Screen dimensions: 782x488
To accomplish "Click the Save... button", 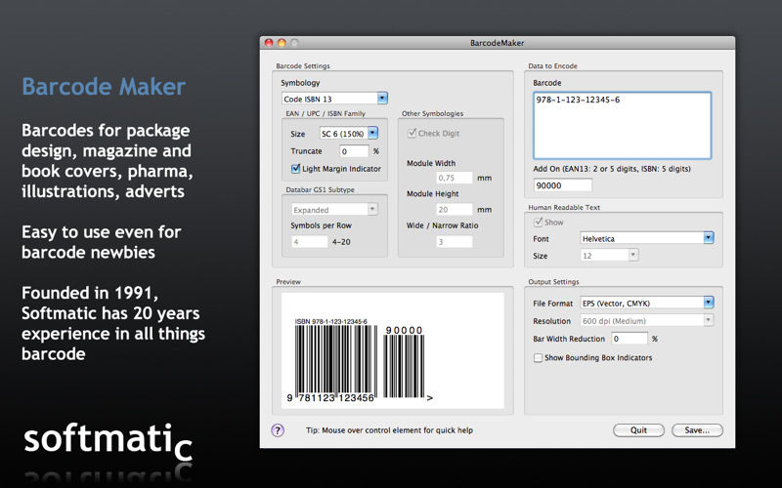I will tap(697, 430).
